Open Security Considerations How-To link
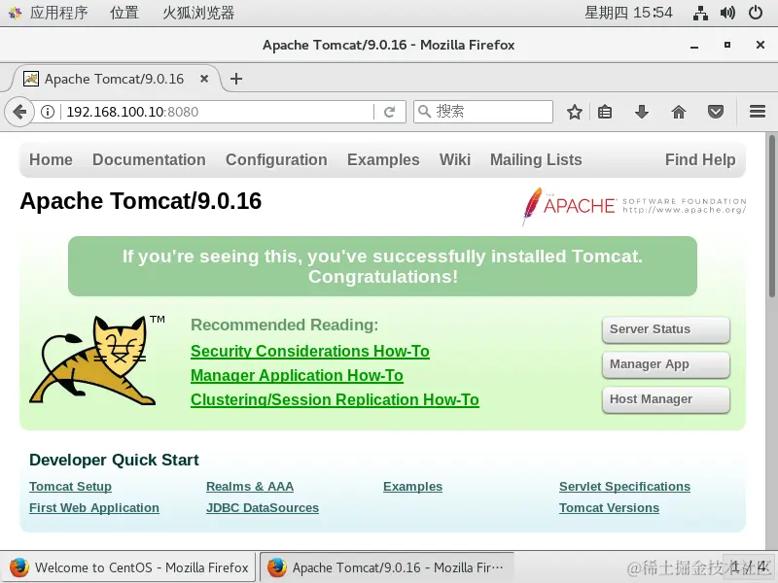 tap(310, 351)
